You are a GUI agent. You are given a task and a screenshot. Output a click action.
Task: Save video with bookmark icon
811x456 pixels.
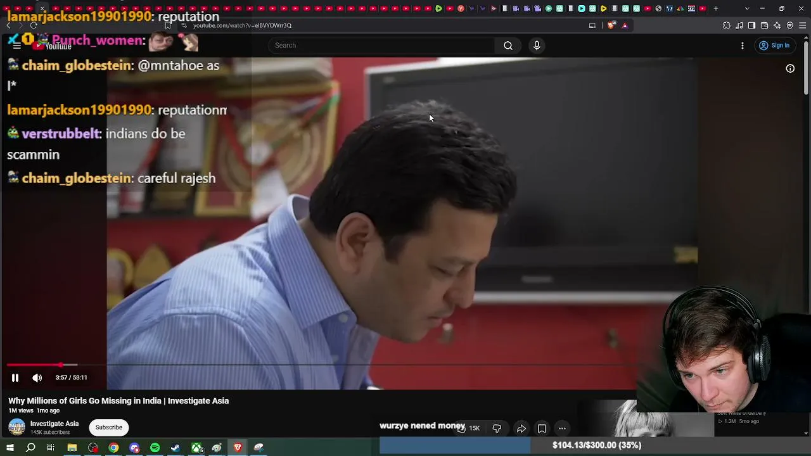(x=542, y=429)
